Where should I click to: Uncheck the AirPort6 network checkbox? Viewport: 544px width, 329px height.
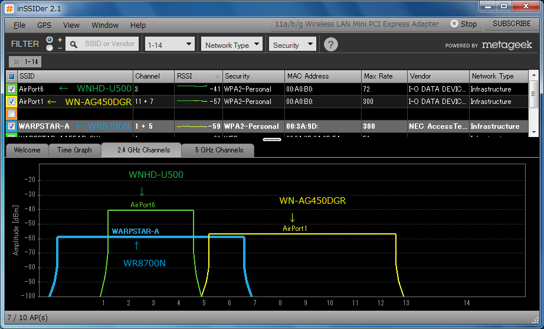[11, 89]
